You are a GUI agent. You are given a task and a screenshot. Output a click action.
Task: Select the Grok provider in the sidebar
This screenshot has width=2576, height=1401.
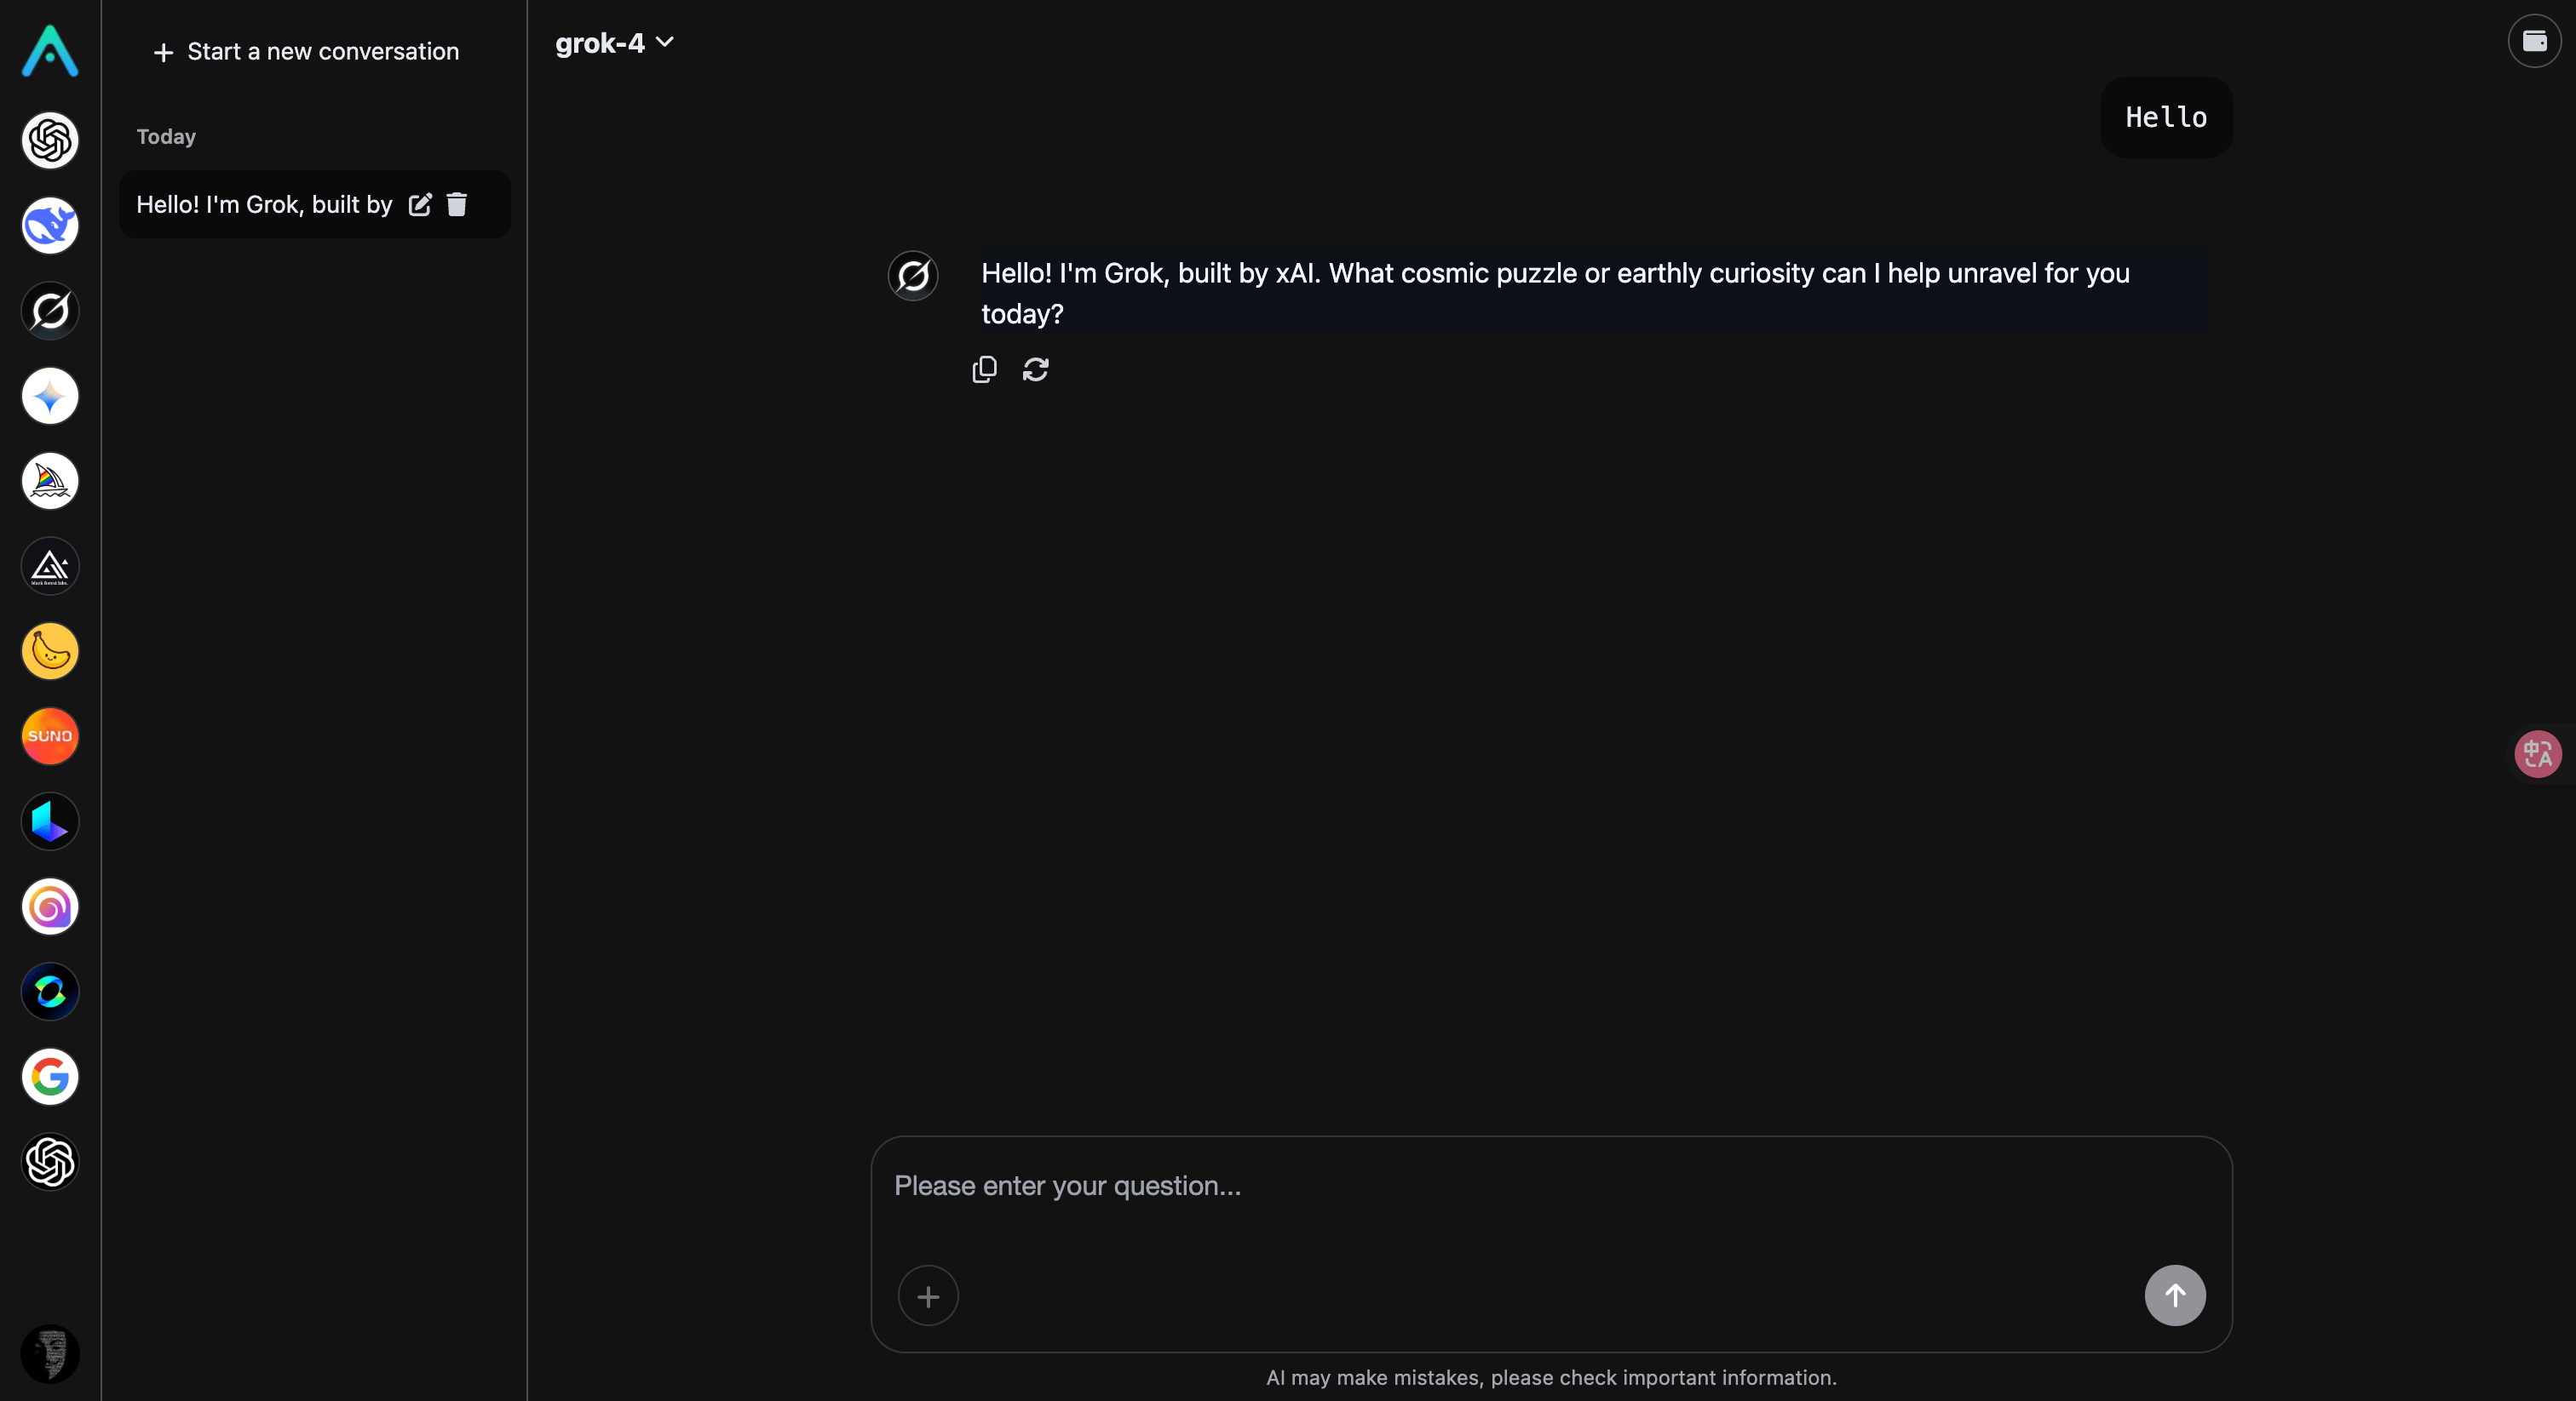tap(49, 311)
